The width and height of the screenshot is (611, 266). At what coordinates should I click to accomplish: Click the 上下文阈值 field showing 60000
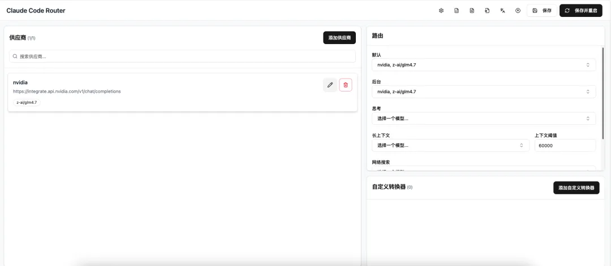point(565,146)
